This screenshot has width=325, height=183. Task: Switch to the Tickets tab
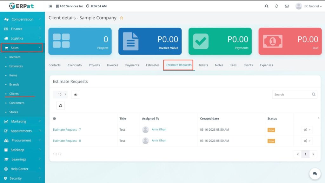[203, 65]
